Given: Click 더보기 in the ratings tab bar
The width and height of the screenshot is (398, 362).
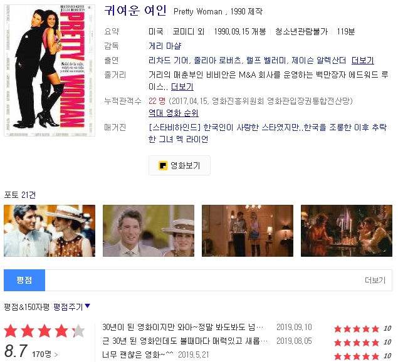Looking at the screenshot, I should [x=375, y=281].
